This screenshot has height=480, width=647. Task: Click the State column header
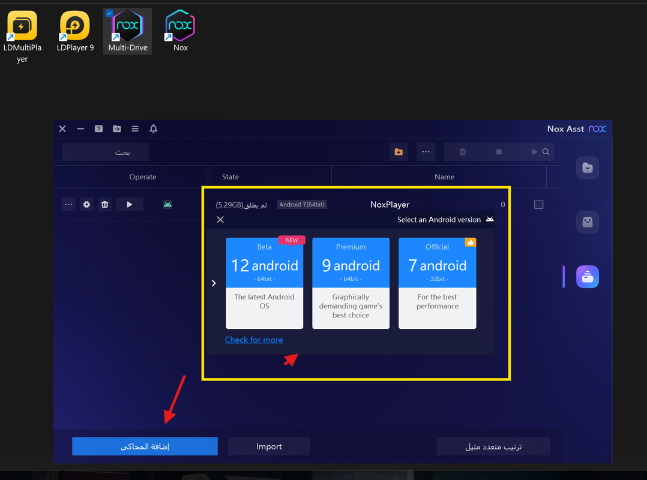[x=230, y=177]
